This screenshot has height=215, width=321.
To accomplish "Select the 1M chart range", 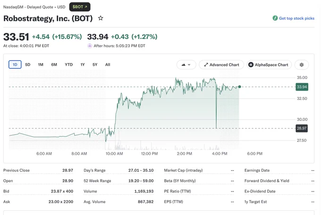I will [41, 64].
